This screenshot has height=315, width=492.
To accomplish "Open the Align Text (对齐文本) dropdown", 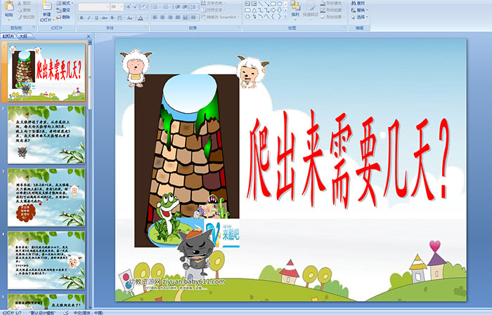I will click(213, 10).
